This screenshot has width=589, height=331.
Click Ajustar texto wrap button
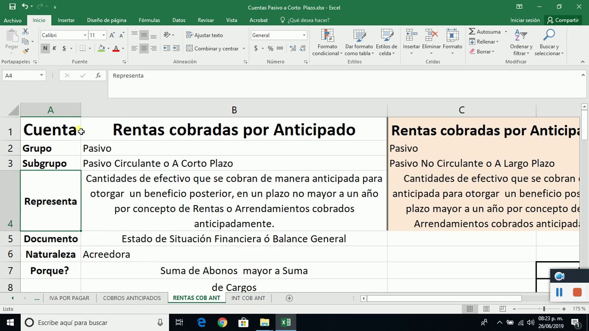pyautogui.click(x=204, y=35)
